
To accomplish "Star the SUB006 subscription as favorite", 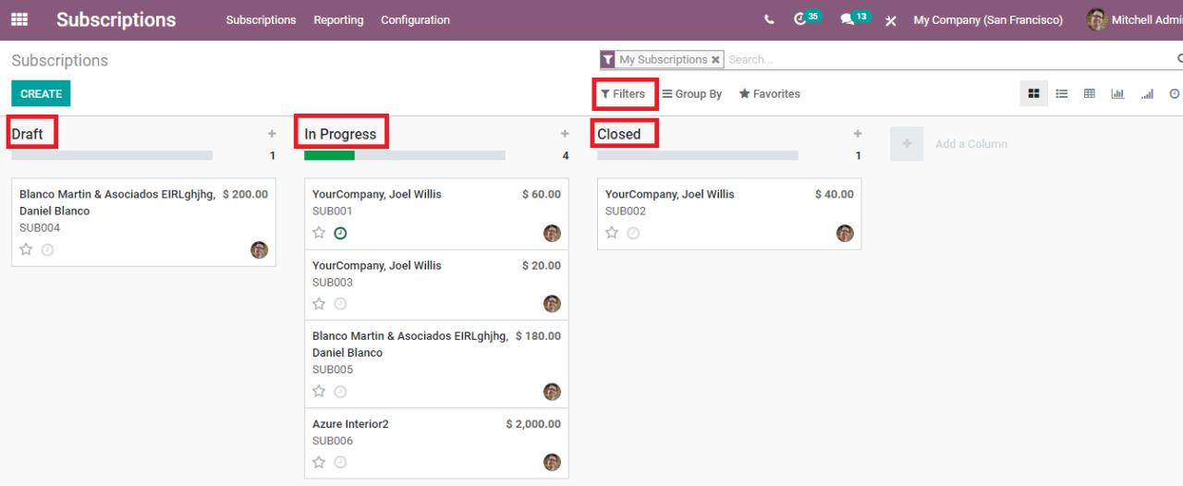I will [x=319, y=462].
